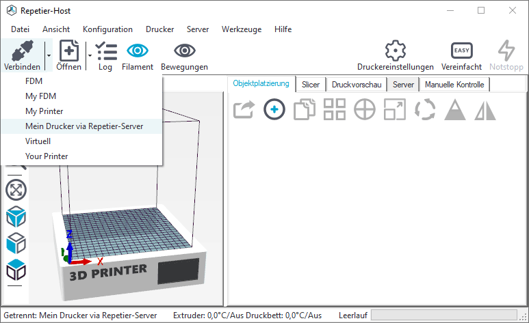Image resolution: width=529 pixels, height=323 pixels.
Task: Click the export object icon
Action: 244,109
